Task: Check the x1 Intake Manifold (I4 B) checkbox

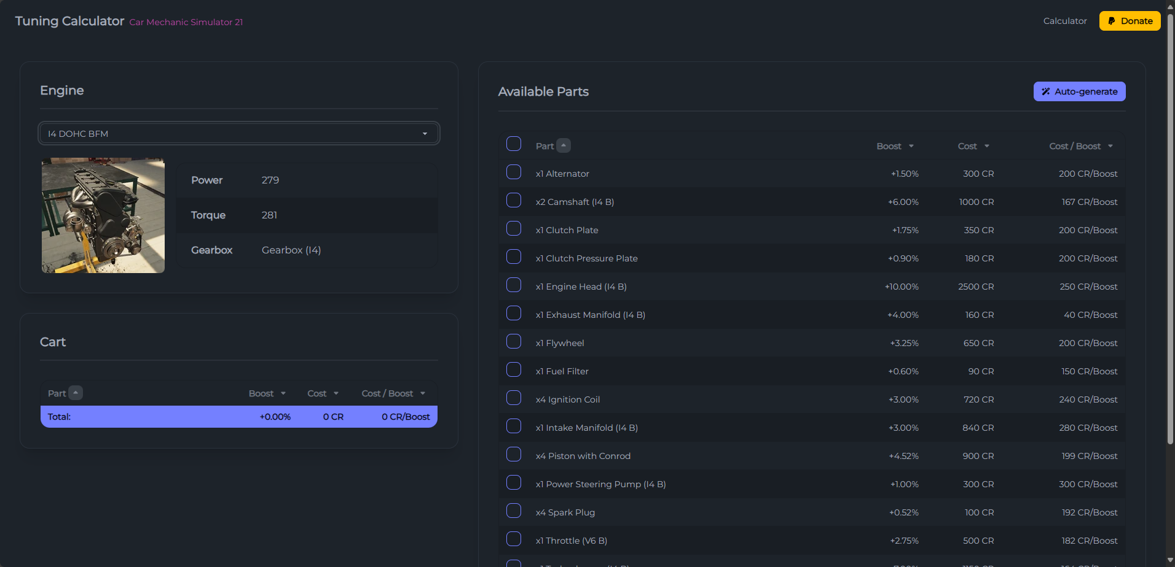Action: point(514,426)
